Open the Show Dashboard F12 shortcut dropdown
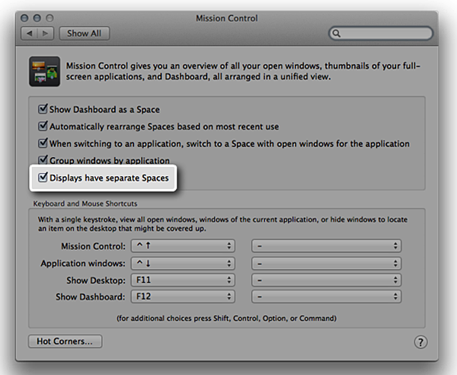 pos(183,296)
